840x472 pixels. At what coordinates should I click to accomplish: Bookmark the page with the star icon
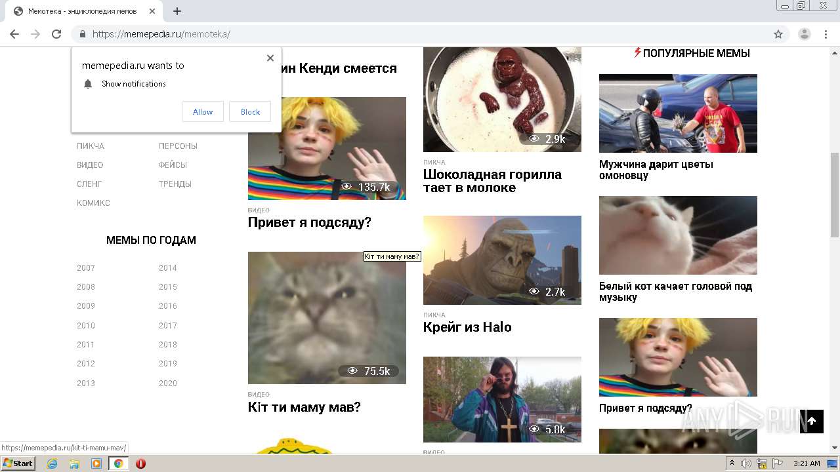click(778, 34)
